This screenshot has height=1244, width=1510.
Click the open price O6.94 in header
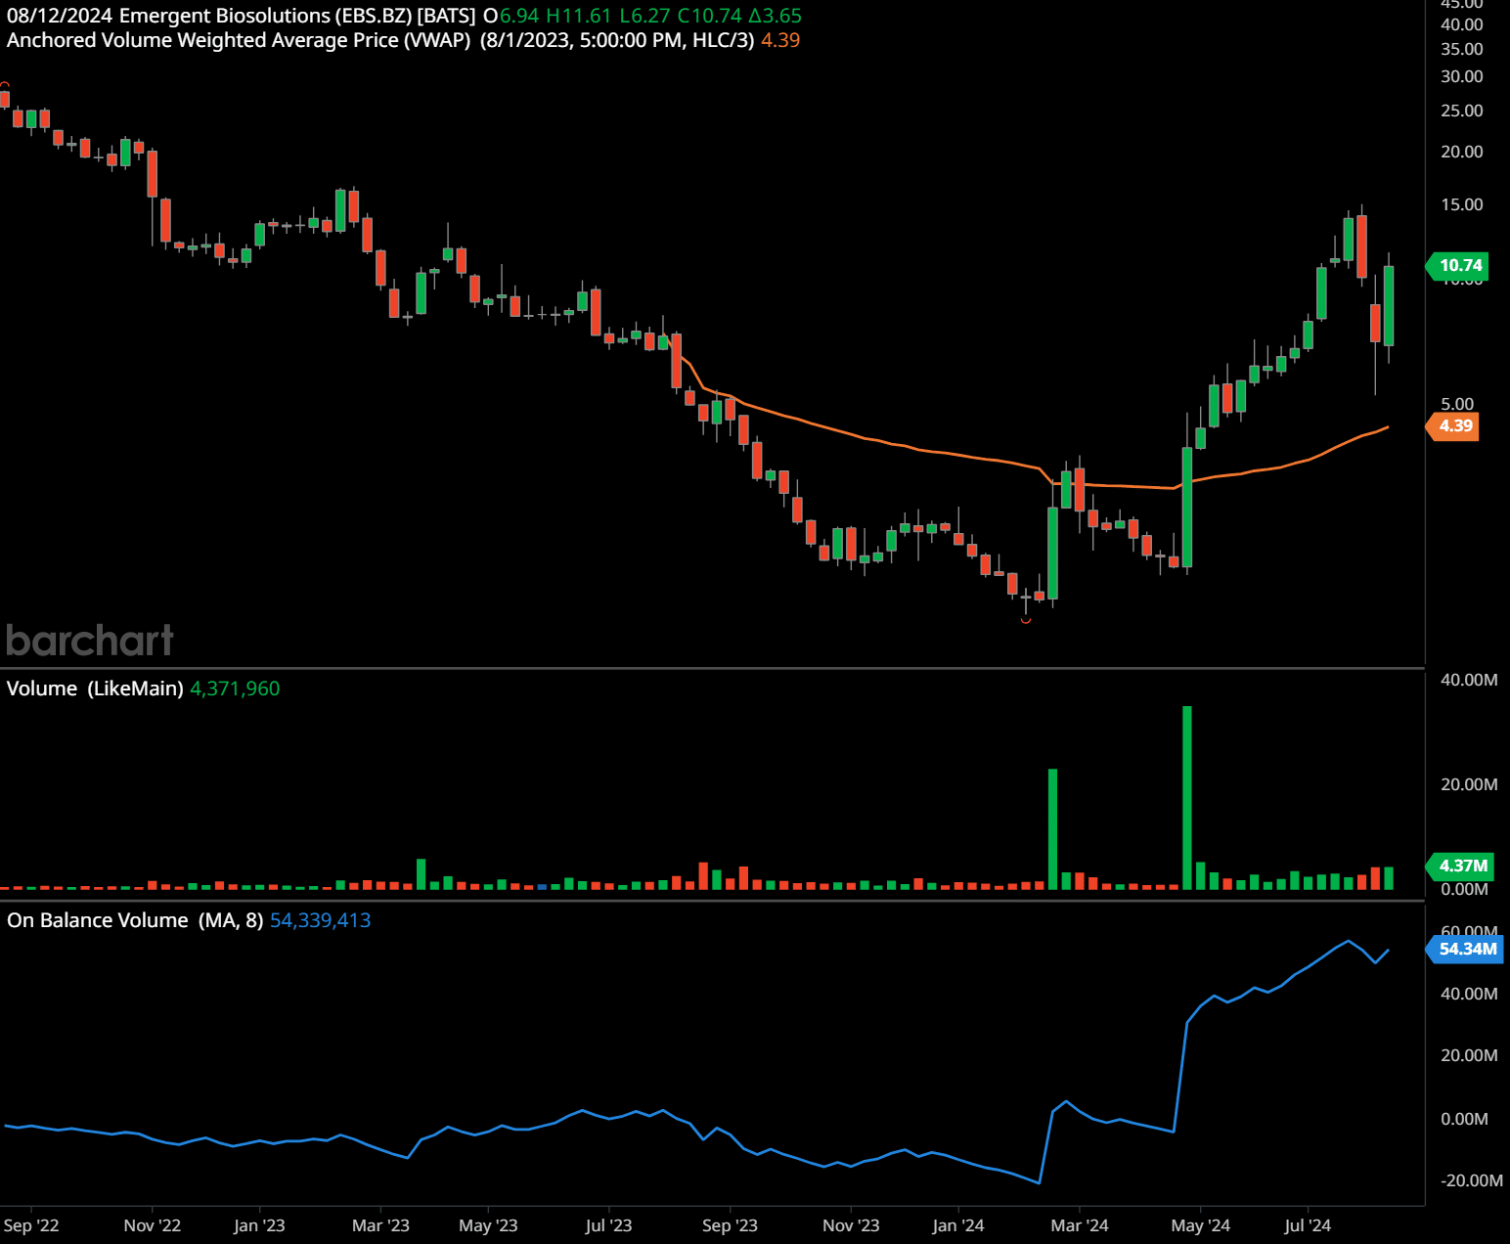point(511,16)
